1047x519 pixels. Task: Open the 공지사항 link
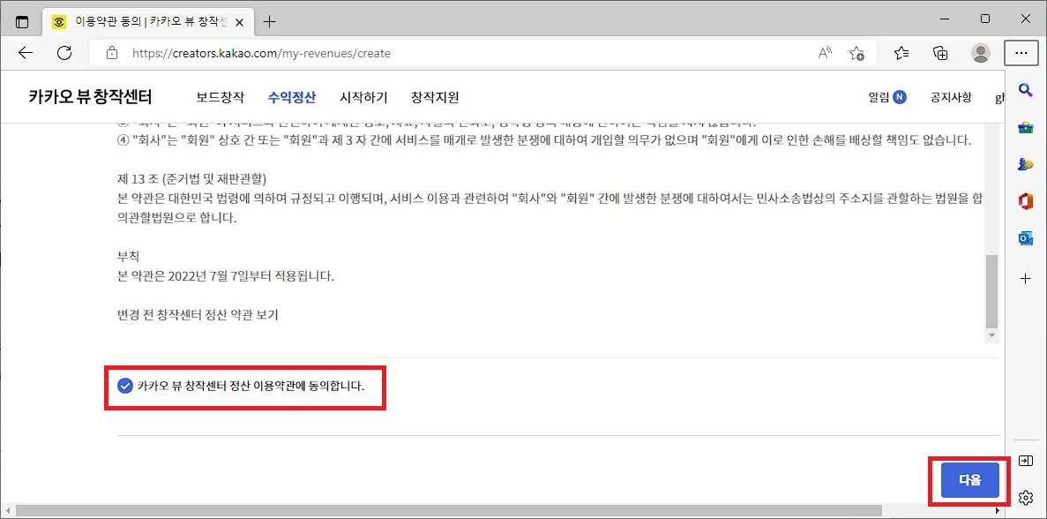(x=951, y=97)
